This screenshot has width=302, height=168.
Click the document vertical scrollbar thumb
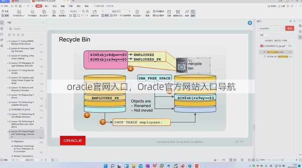pyautogui.click(x=254, y=127)
